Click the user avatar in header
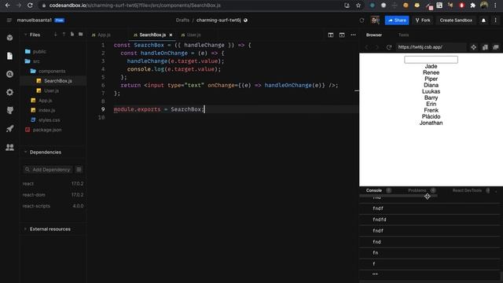Image resolution: width=503 pixels, height=283 pixels. (x=375, y=20)
